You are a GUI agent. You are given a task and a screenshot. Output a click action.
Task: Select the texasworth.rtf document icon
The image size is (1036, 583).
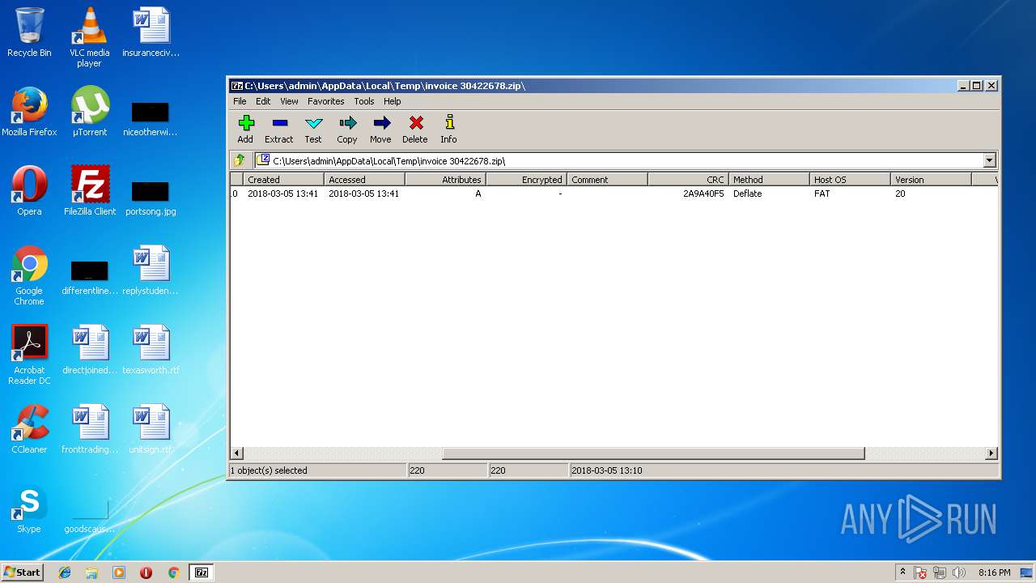151,350
